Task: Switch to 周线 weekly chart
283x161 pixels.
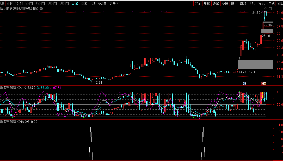Action: click(84, 3)
